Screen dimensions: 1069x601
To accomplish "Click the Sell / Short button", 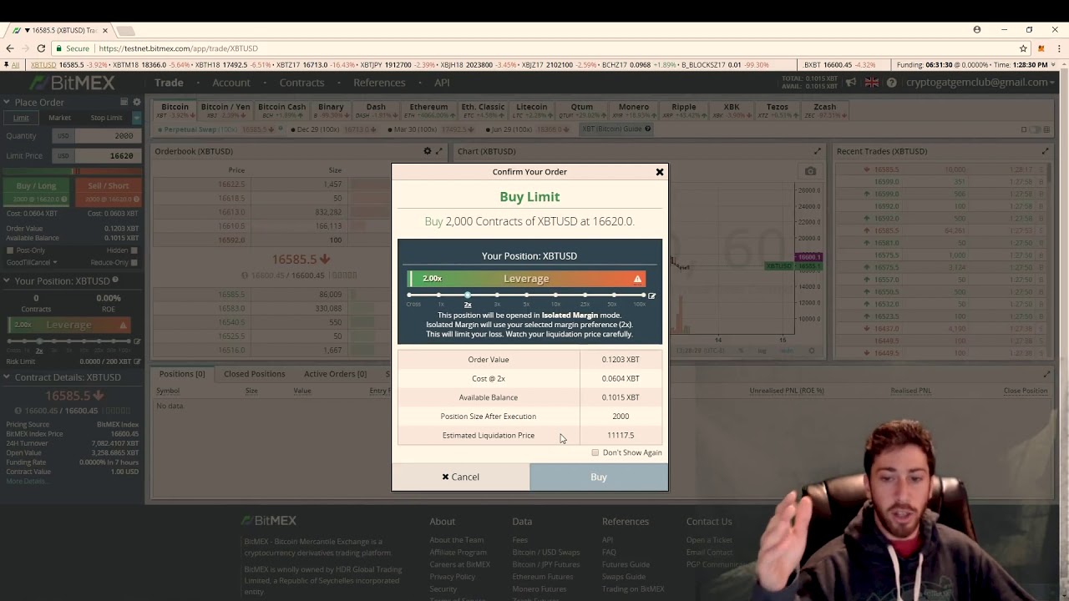I will [x=108, y=191].
